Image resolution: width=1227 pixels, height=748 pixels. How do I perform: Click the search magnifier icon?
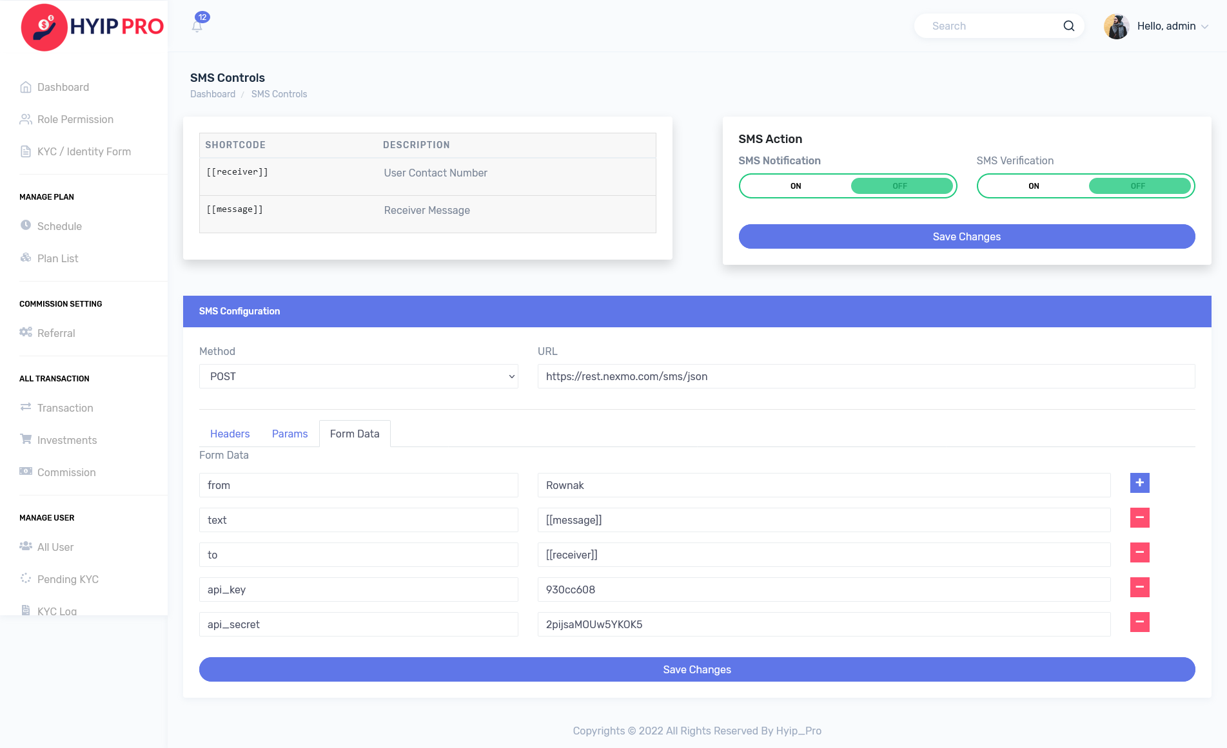[1068, 26]
